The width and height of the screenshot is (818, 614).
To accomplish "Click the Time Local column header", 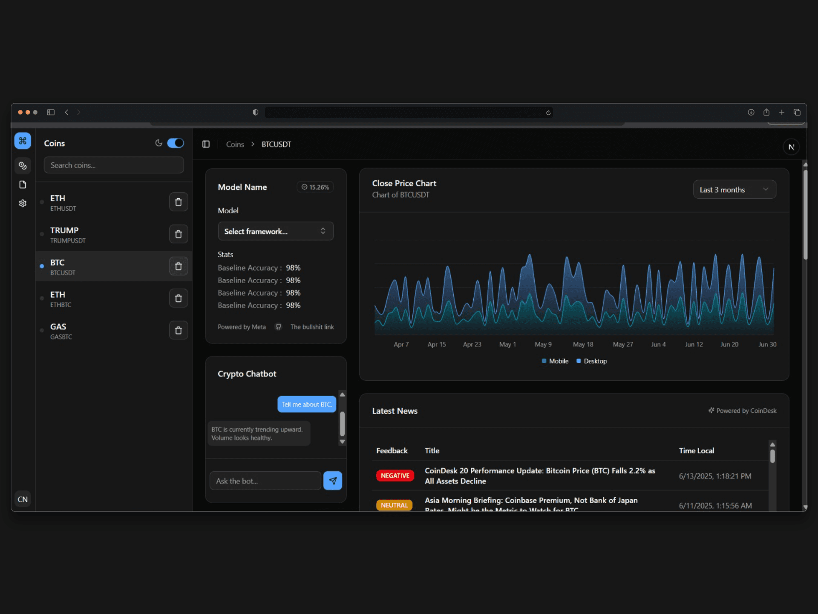I will coord(696,451).
